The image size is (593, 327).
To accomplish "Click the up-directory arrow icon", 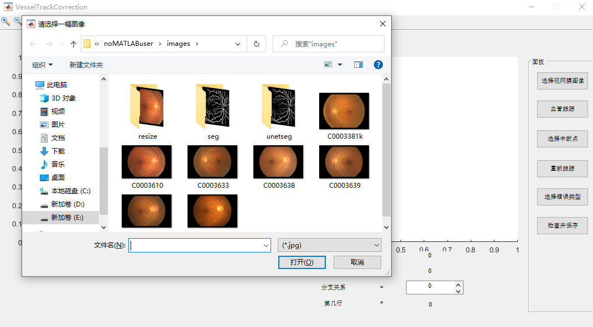I will click(x=74, y=44).
